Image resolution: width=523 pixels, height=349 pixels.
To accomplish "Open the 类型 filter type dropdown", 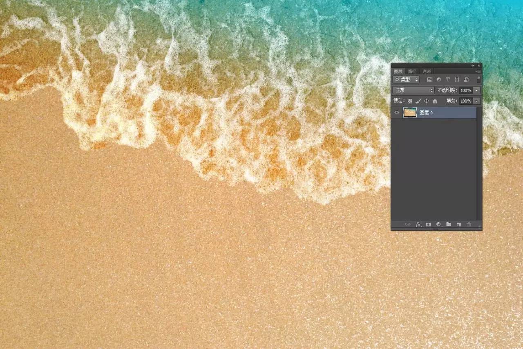I will tap(406, 80).
